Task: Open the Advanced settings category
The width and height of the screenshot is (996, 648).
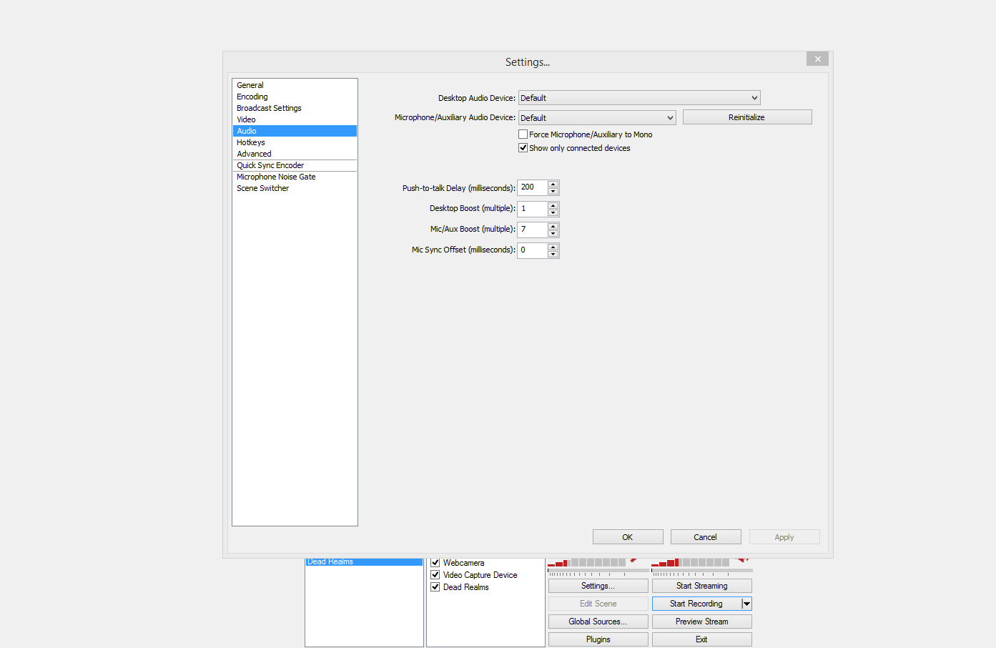Action: pos(295,154)
